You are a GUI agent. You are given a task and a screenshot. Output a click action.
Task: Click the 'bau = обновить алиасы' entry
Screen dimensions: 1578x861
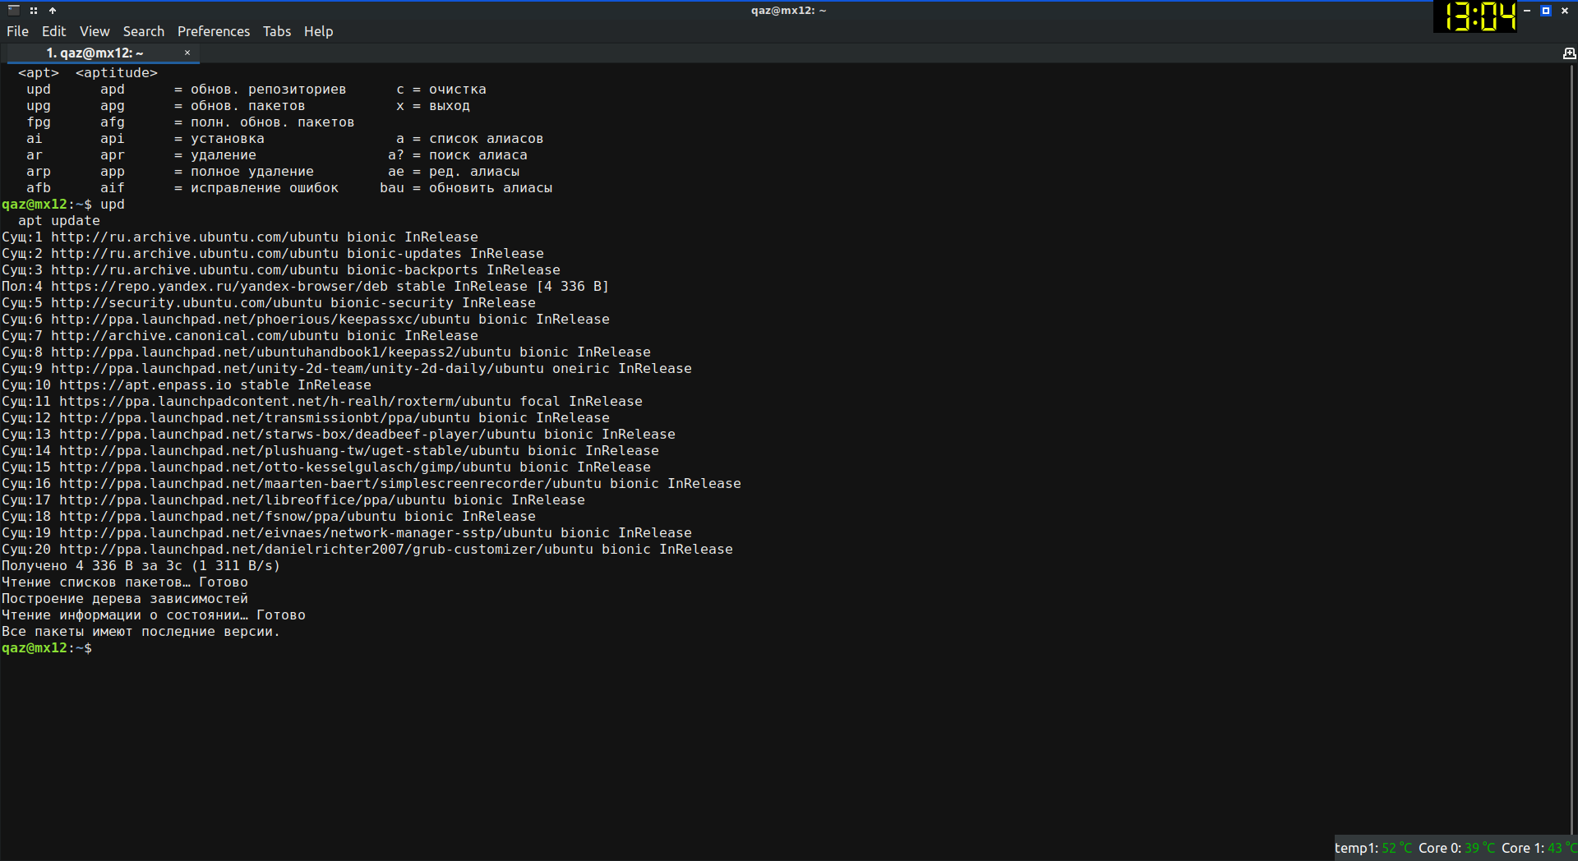click(x=466, y=187)
